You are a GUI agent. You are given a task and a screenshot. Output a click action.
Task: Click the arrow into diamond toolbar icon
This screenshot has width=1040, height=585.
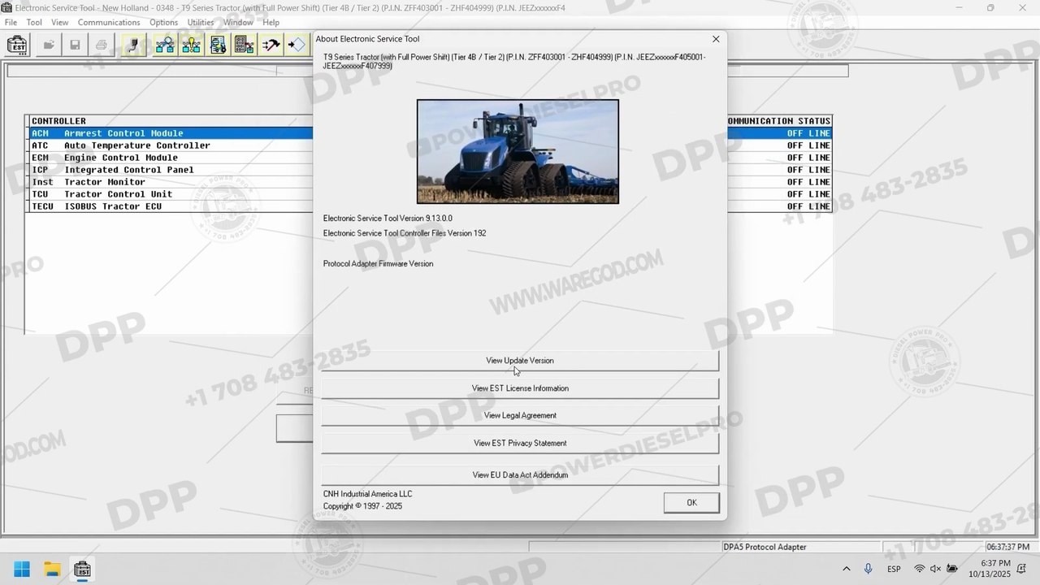(297, 45)
